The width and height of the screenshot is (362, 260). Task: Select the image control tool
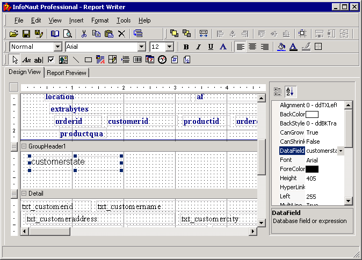coord(63,60)
